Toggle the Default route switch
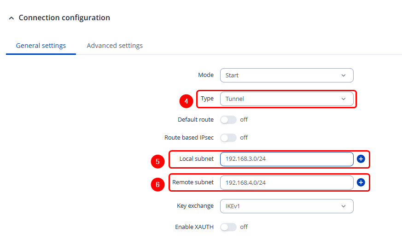Viewport: 402px width, 246px height. click(228, 120)
